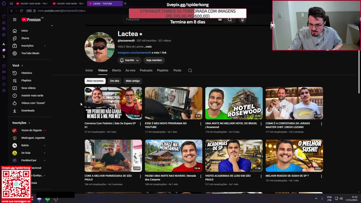Start voice search with microphone icon
This screenshot has height=203, width=361.
pyautogui.click(x=242, y=19)
